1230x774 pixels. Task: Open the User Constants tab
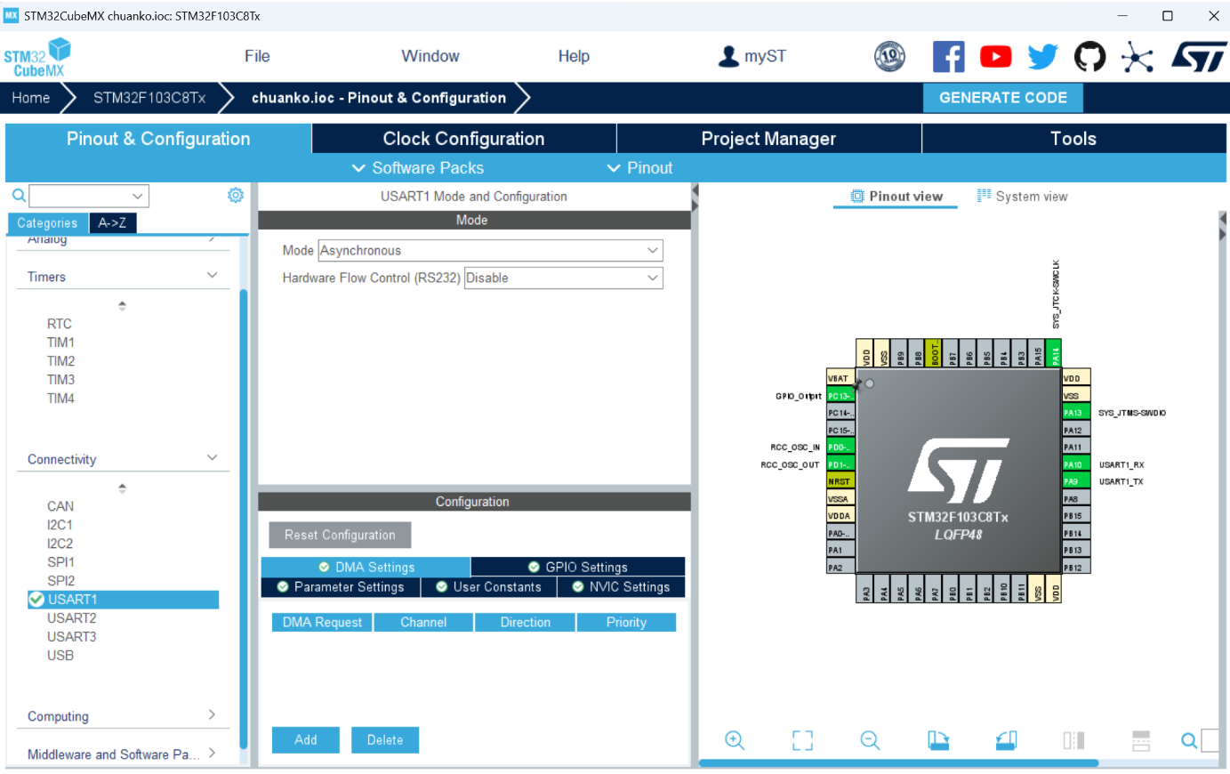coord(488,587)
